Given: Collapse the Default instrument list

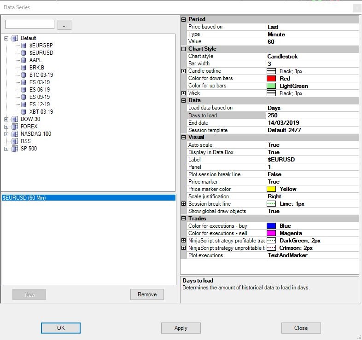Looking at the screenshot, I should (x=6, y=38).
